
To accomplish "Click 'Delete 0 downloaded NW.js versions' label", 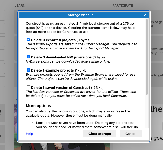I will point(61,57).
